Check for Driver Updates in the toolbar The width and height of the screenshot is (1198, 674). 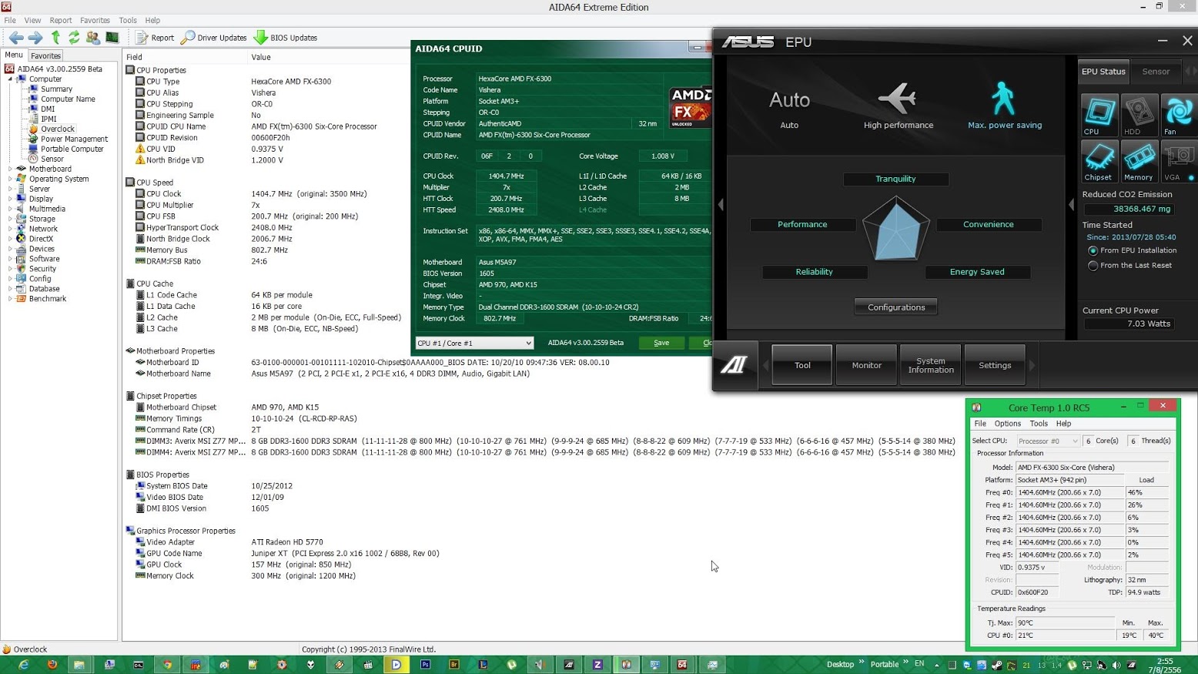pyautogui.click(x=214, y=37)
